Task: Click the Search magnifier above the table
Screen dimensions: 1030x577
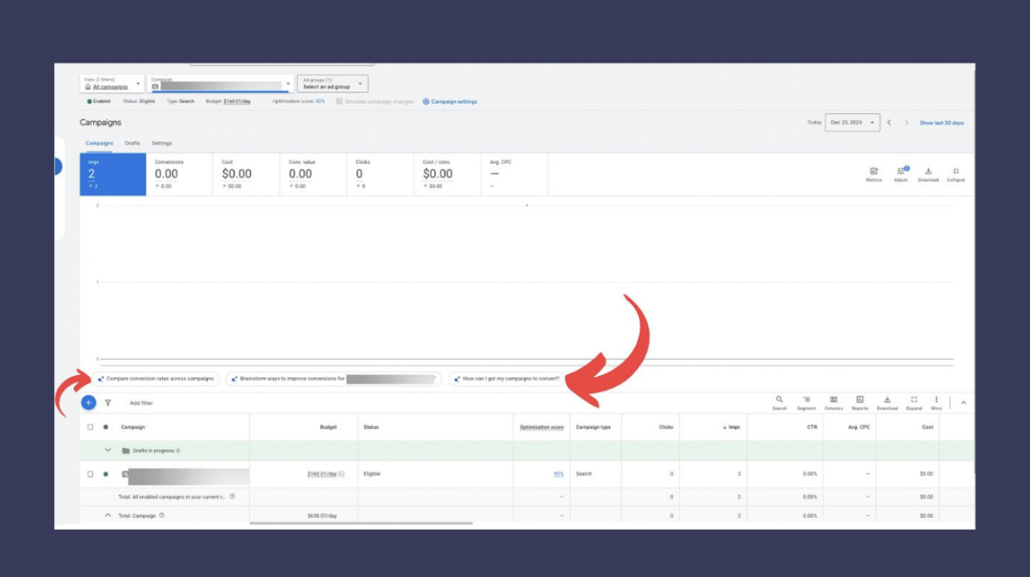Action: [x=780, y=402]
